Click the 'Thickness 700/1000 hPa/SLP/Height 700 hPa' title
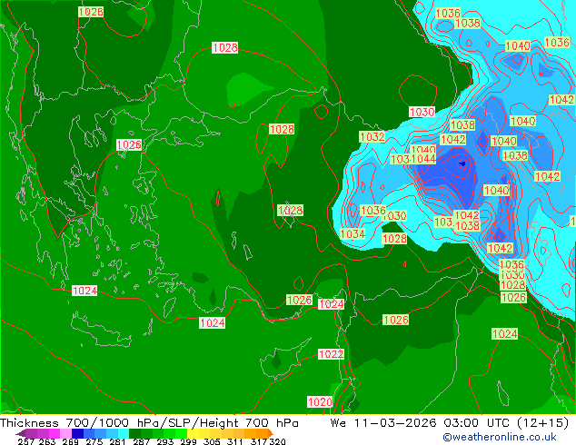576x445 pixels. 149,423
